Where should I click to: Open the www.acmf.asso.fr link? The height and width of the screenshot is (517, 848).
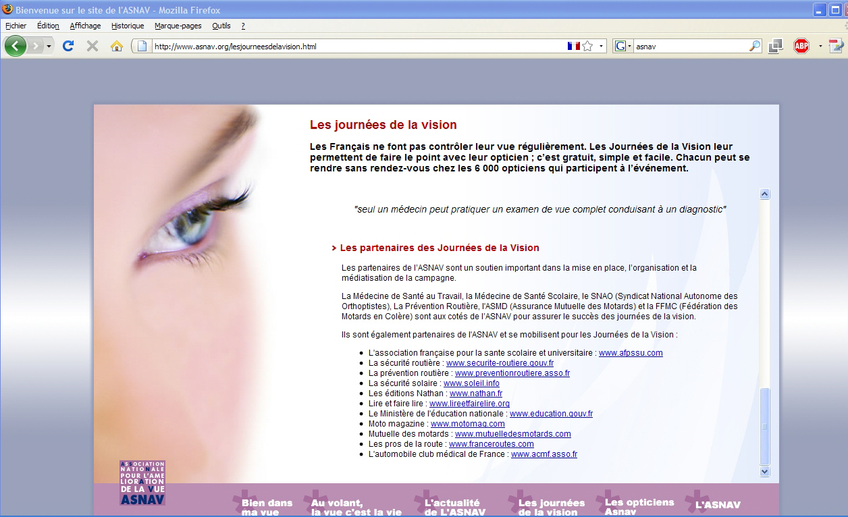[544, 454]
